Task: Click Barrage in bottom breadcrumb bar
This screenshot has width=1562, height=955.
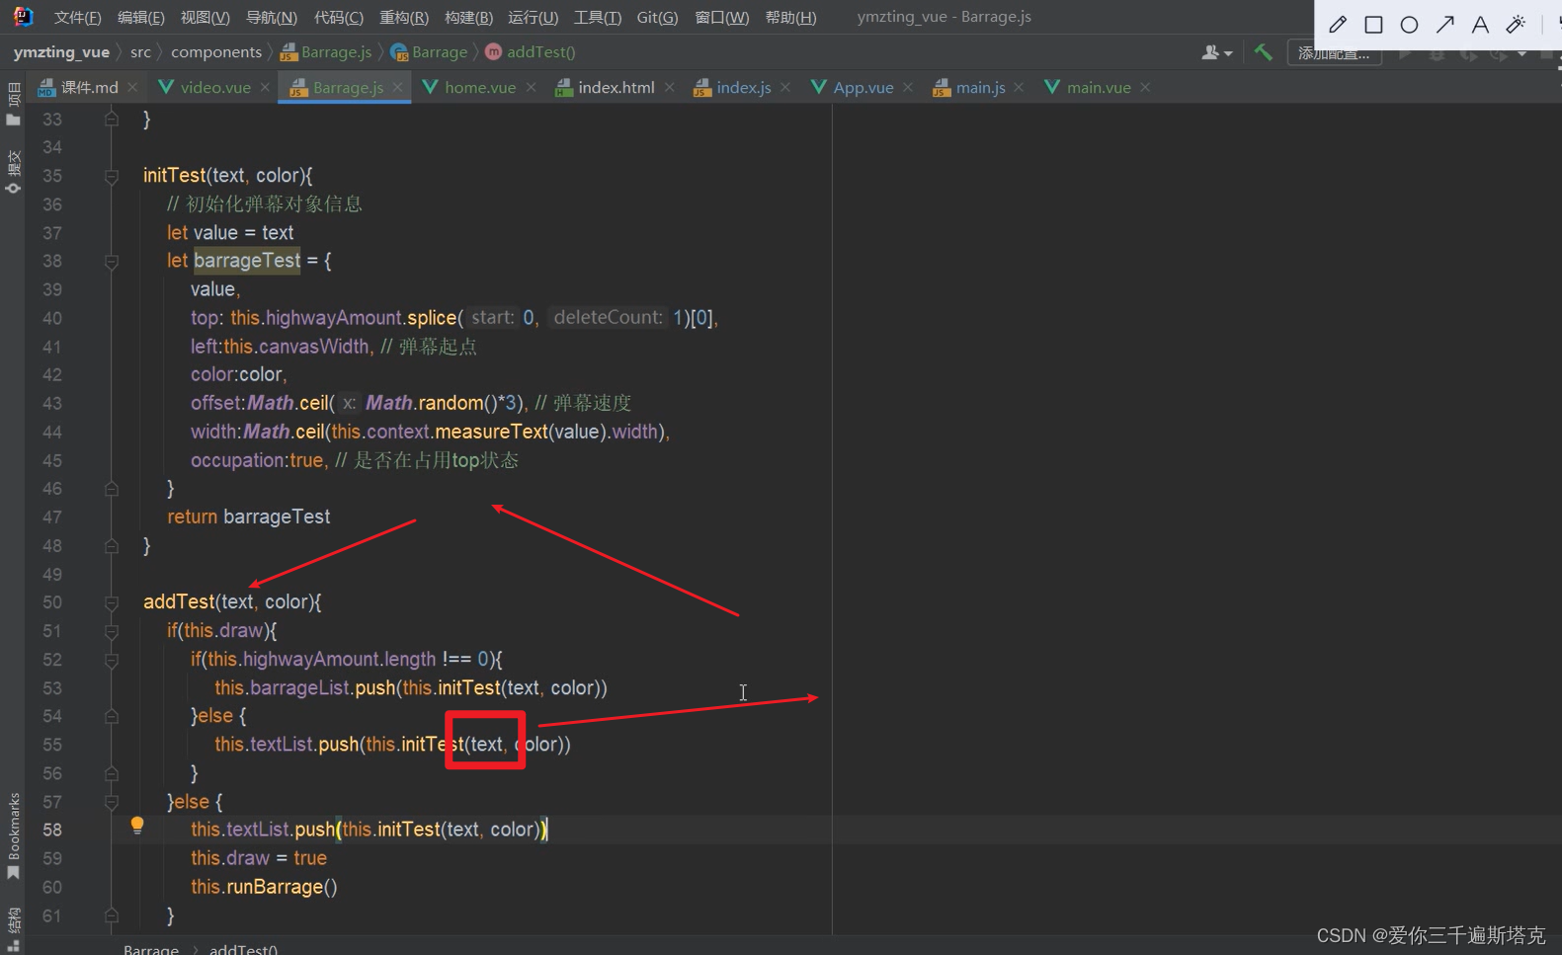Action: click(x=151, y=949)
